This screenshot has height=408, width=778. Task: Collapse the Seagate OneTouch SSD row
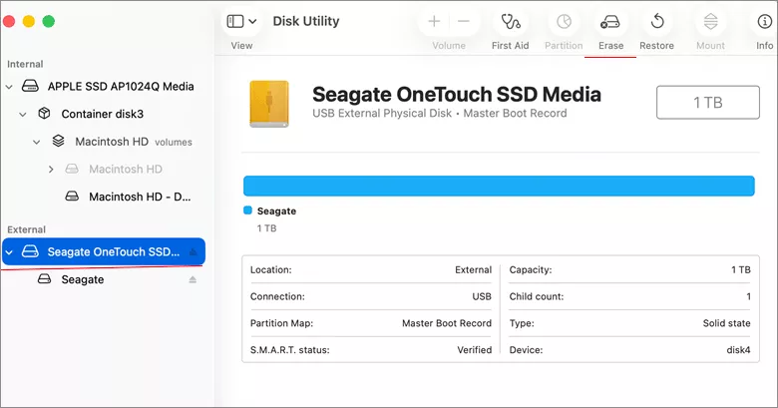(x=9, y=252)
